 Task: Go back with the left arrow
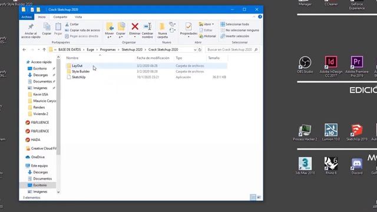click(x=24, y=49)
